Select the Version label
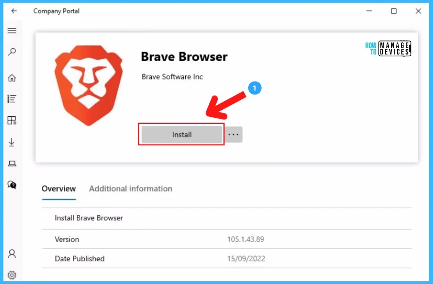This screenshot has height=284, width=433. click(x=67, y=239)
